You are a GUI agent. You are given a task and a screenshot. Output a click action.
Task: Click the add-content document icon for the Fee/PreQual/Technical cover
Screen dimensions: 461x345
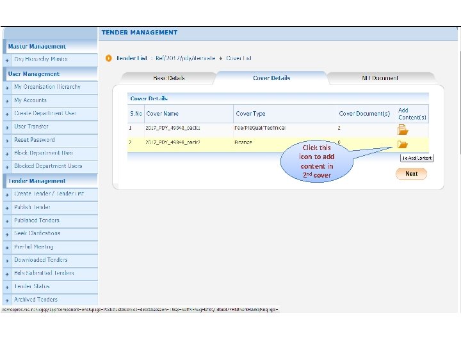click(x=403, y=129)
